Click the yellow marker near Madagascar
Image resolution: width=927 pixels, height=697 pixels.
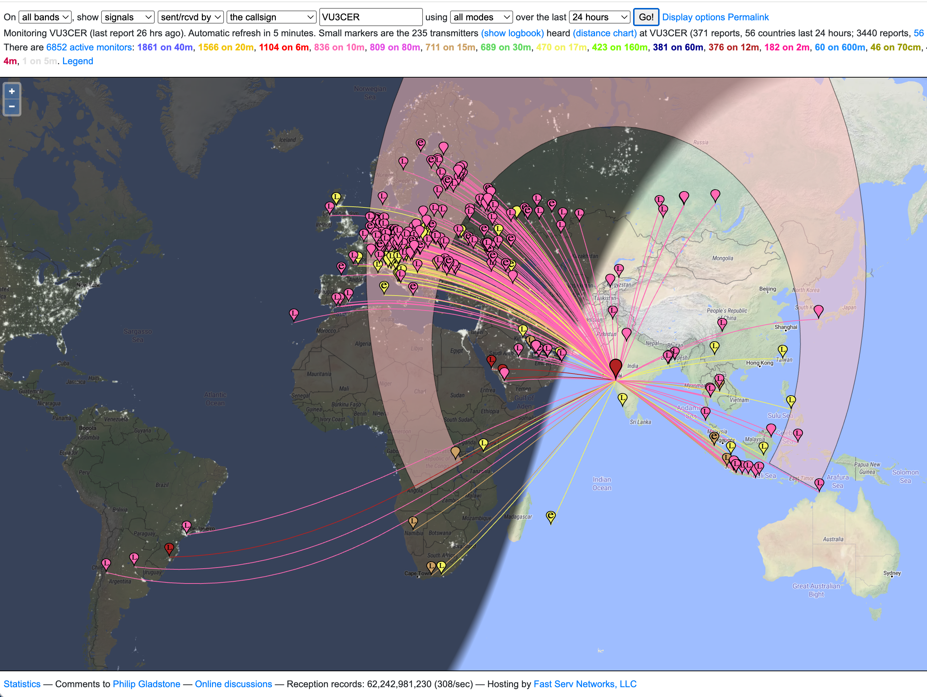pos(551,516)
